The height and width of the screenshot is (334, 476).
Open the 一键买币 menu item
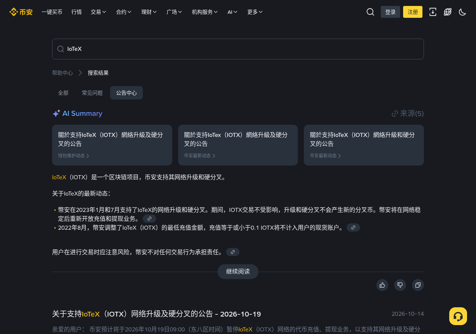point(52,12)
